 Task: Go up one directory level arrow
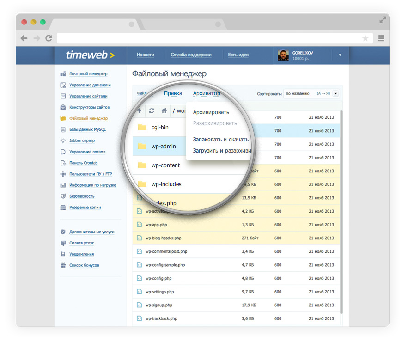point(139,111)
